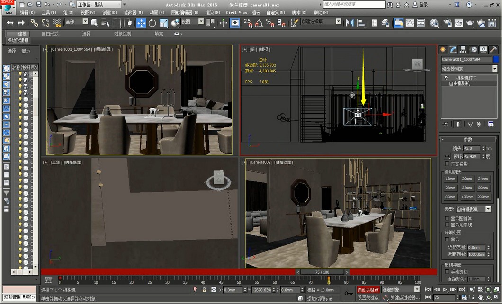Click the Undo arrow icon
The height and width of the screenshot is (304, 502).
click(x=10, y=23)
